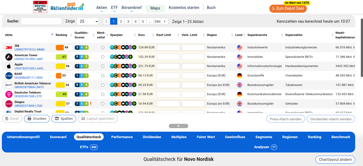Click the Apple company logo

pos(9,66)
